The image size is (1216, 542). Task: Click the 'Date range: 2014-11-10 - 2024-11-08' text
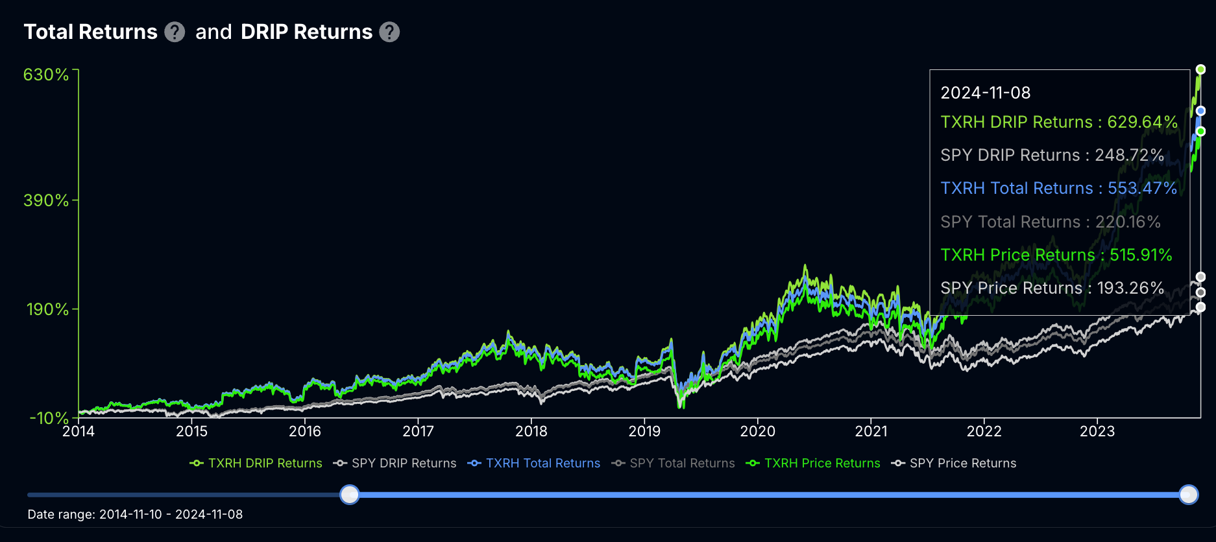point(135,514)
